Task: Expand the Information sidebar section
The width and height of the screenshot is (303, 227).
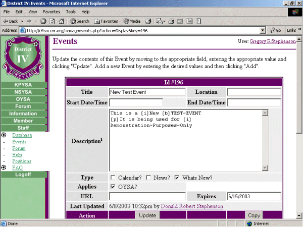Action: point(23,113)
